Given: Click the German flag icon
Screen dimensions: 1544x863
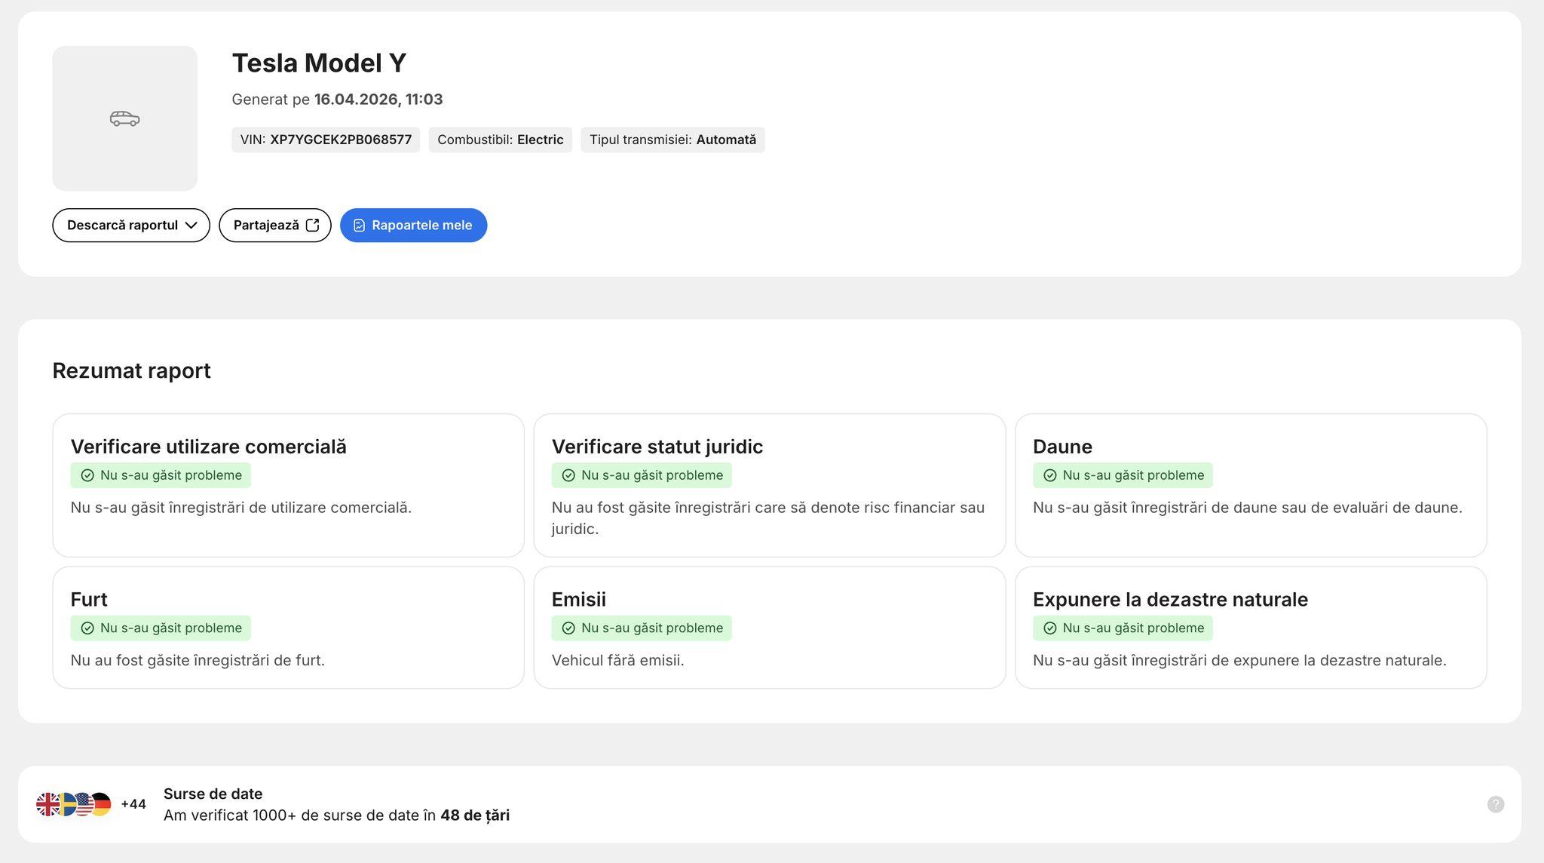Looking at the screenshot, I should click(x=102, y=804).
